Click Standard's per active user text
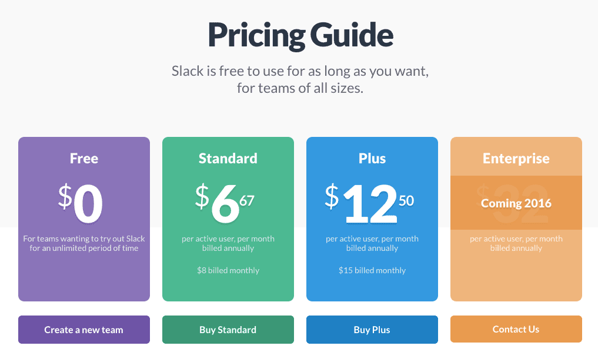The height and width of the screenshot is (349, 598). tap(228, 239)
